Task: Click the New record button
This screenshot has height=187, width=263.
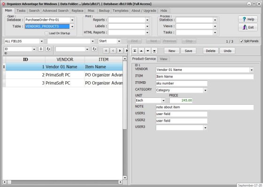Action: pos(172,51)
